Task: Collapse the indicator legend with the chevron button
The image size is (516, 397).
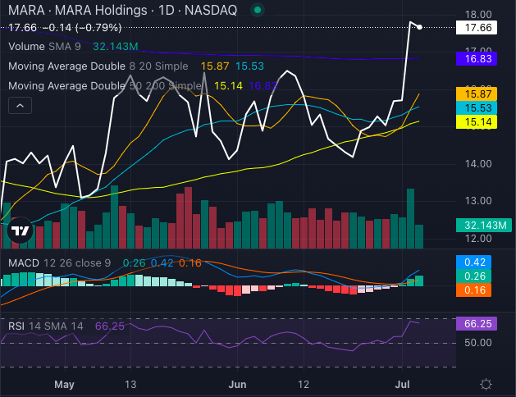Action: 20,106
